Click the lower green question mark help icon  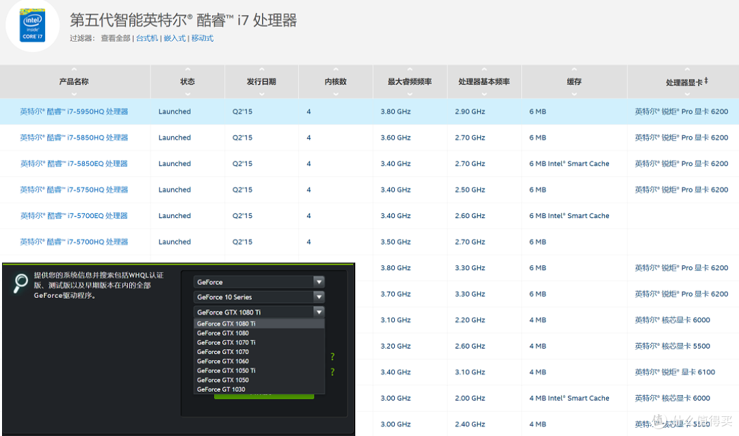coord(333,372)
